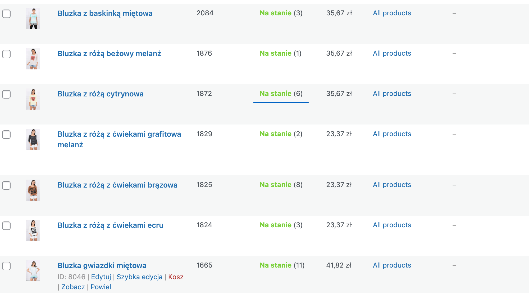Check the Bluzka z różą cytrynowa row

point(6,94)
